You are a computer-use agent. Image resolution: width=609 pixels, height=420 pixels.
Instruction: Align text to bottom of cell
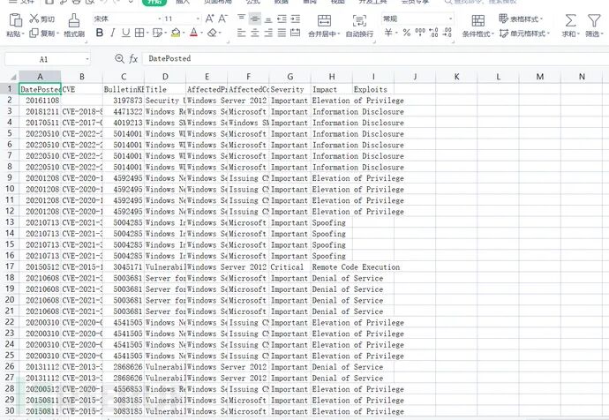268,19
